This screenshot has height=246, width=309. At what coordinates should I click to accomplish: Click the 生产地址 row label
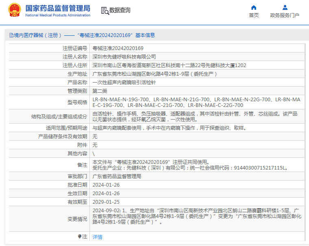point(77,74)
